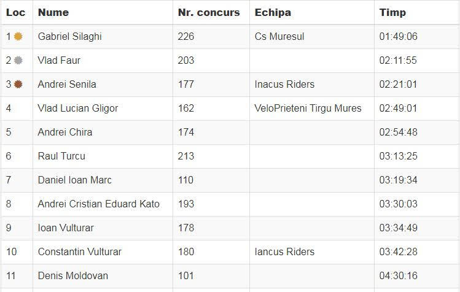Click the bronze medal icon for third place
The height and width of the screenshot is (292, 460).
click(18, 84)
